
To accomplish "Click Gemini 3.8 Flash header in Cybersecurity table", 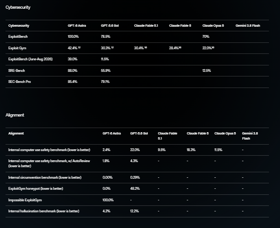I will [248, 25].
